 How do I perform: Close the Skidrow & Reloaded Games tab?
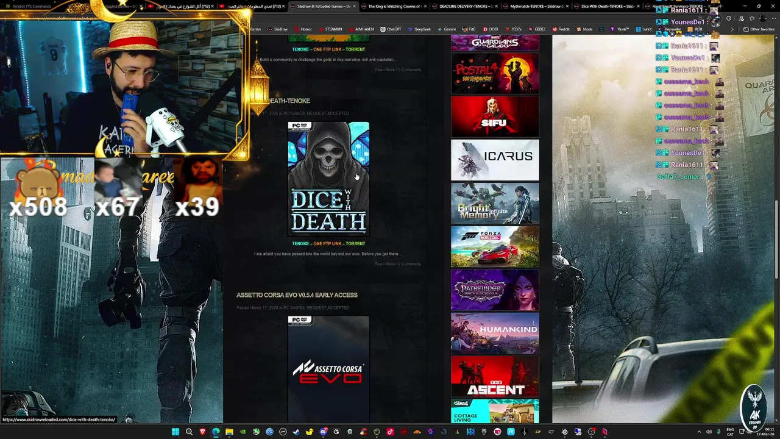[356, 6]
